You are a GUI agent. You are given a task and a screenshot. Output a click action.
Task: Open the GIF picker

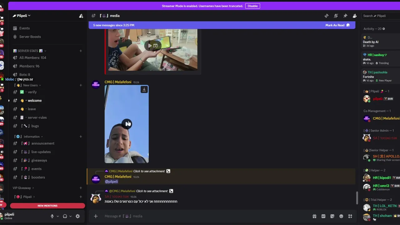point(323,216)
